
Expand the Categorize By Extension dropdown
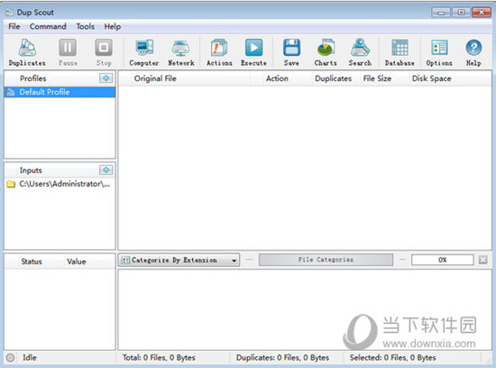pos(179,260)
